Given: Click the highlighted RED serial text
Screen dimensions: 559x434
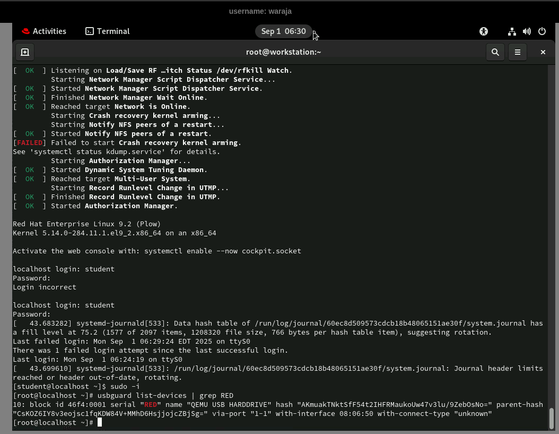Looking at the screenshot, I should [151, 405].
